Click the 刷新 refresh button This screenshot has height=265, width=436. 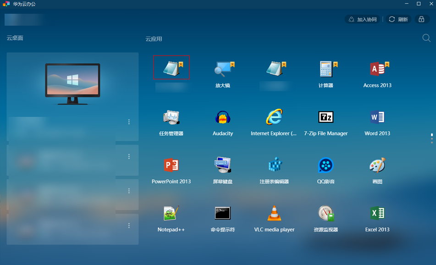coord(398,19)
